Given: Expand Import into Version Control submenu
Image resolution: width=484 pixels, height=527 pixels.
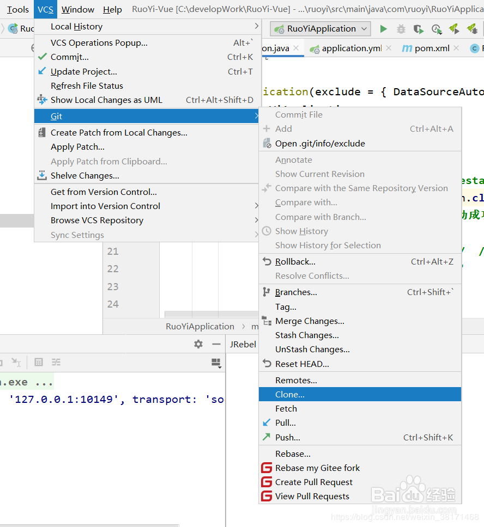Looking at the screenshot, I should [x=148, y=206].
